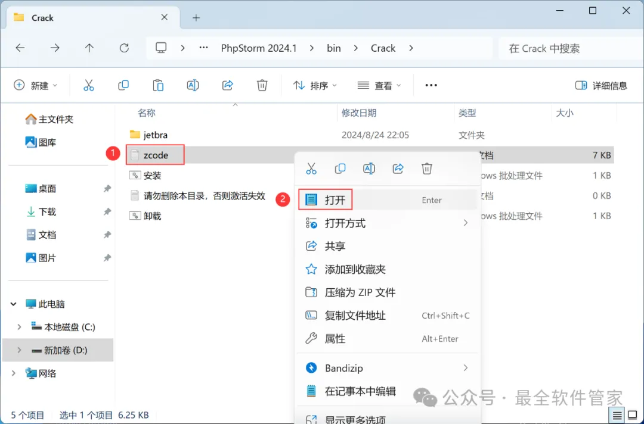Viewport: 644px width, 424px height.
Task: Click the Copy icon in the context menu
Action: pos(340,169)
